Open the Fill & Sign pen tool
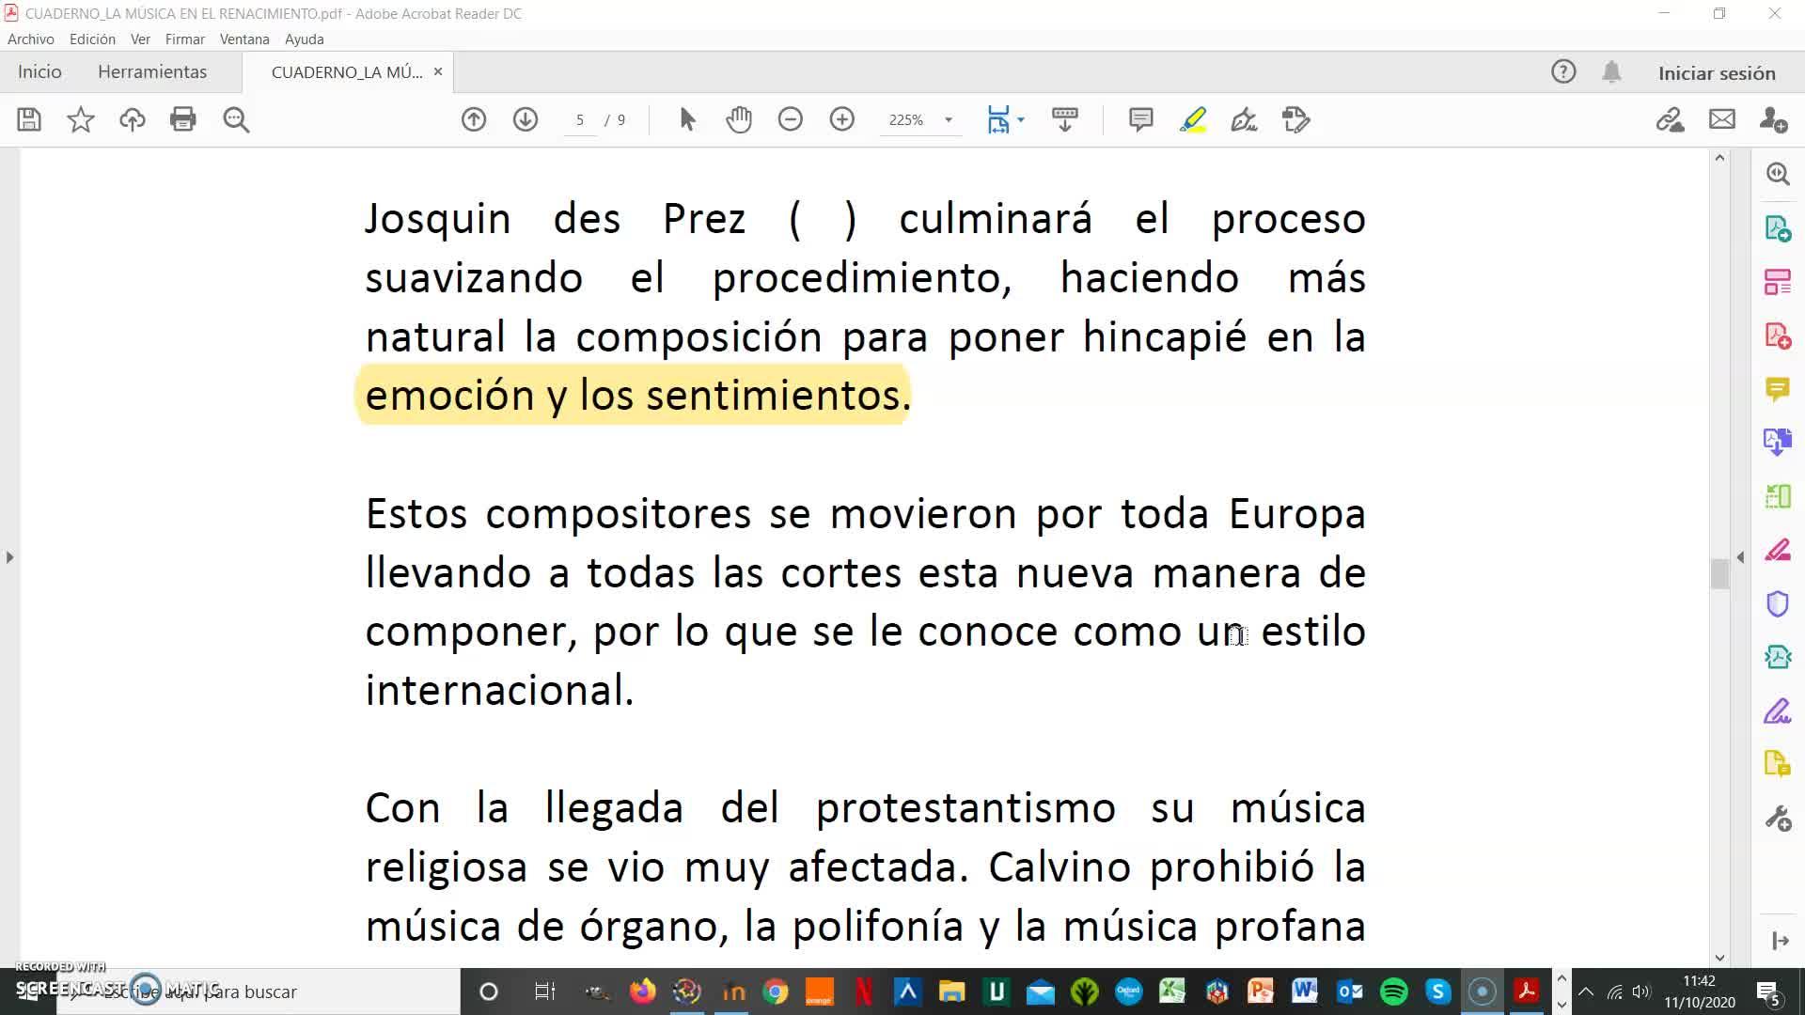1805x1015 pixels. [1244, 119]
